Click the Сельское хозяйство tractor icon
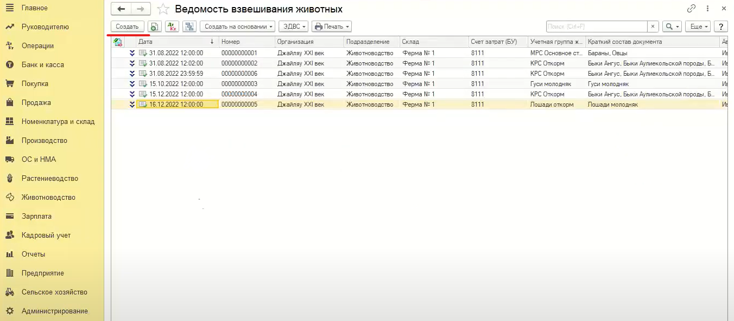734x321 pixels. [10, 292]
